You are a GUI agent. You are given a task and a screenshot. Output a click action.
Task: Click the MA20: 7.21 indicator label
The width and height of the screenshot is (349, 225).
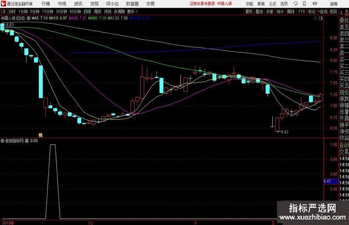click(x=77, y=18)
